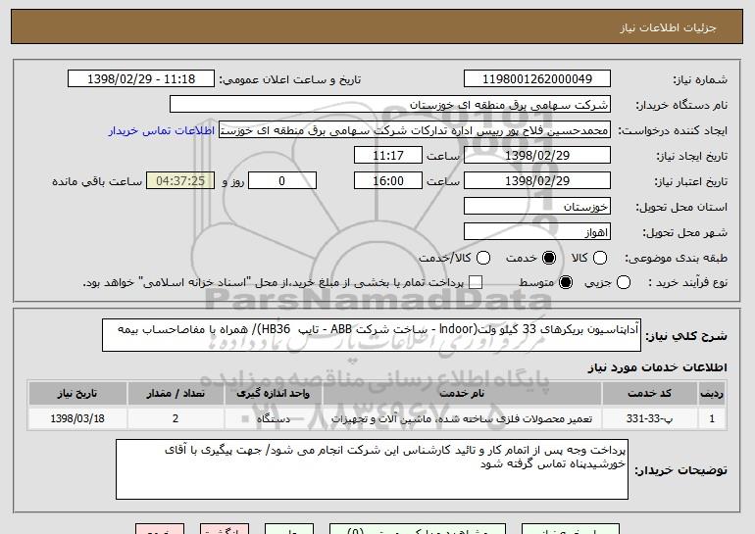The width and height of the screenshot is (755, 534).
Task: Click the شماره نیاز number field
Action: [535, 78]
